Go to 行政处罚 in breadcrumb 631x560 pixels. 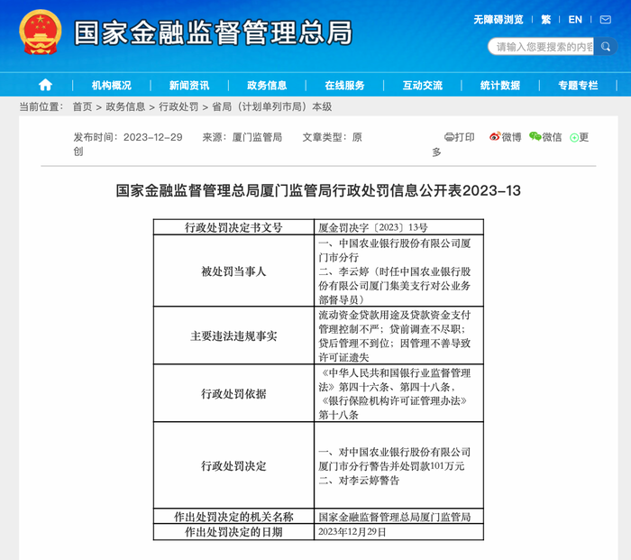point(178,106)
